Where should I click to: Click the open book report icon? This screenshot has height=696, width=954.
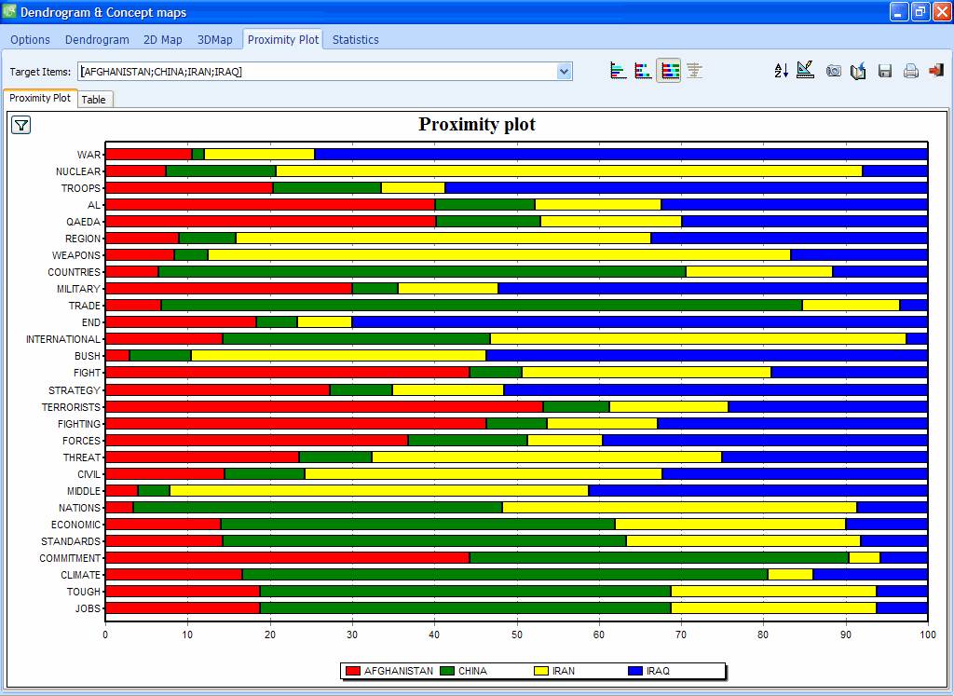(x=859, y=71)
